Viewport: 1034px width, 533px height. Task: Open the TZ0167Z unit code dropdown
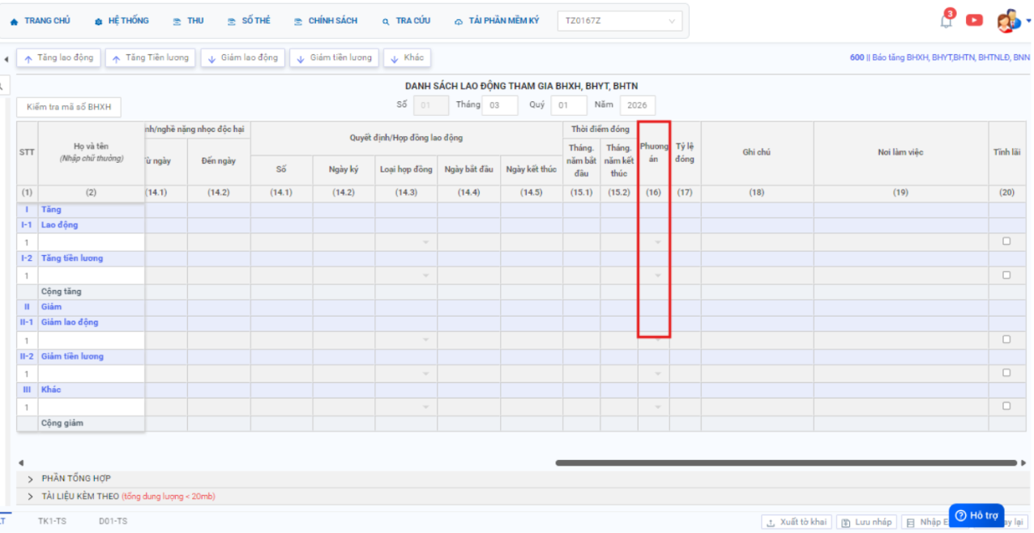[x=619, y=21]
